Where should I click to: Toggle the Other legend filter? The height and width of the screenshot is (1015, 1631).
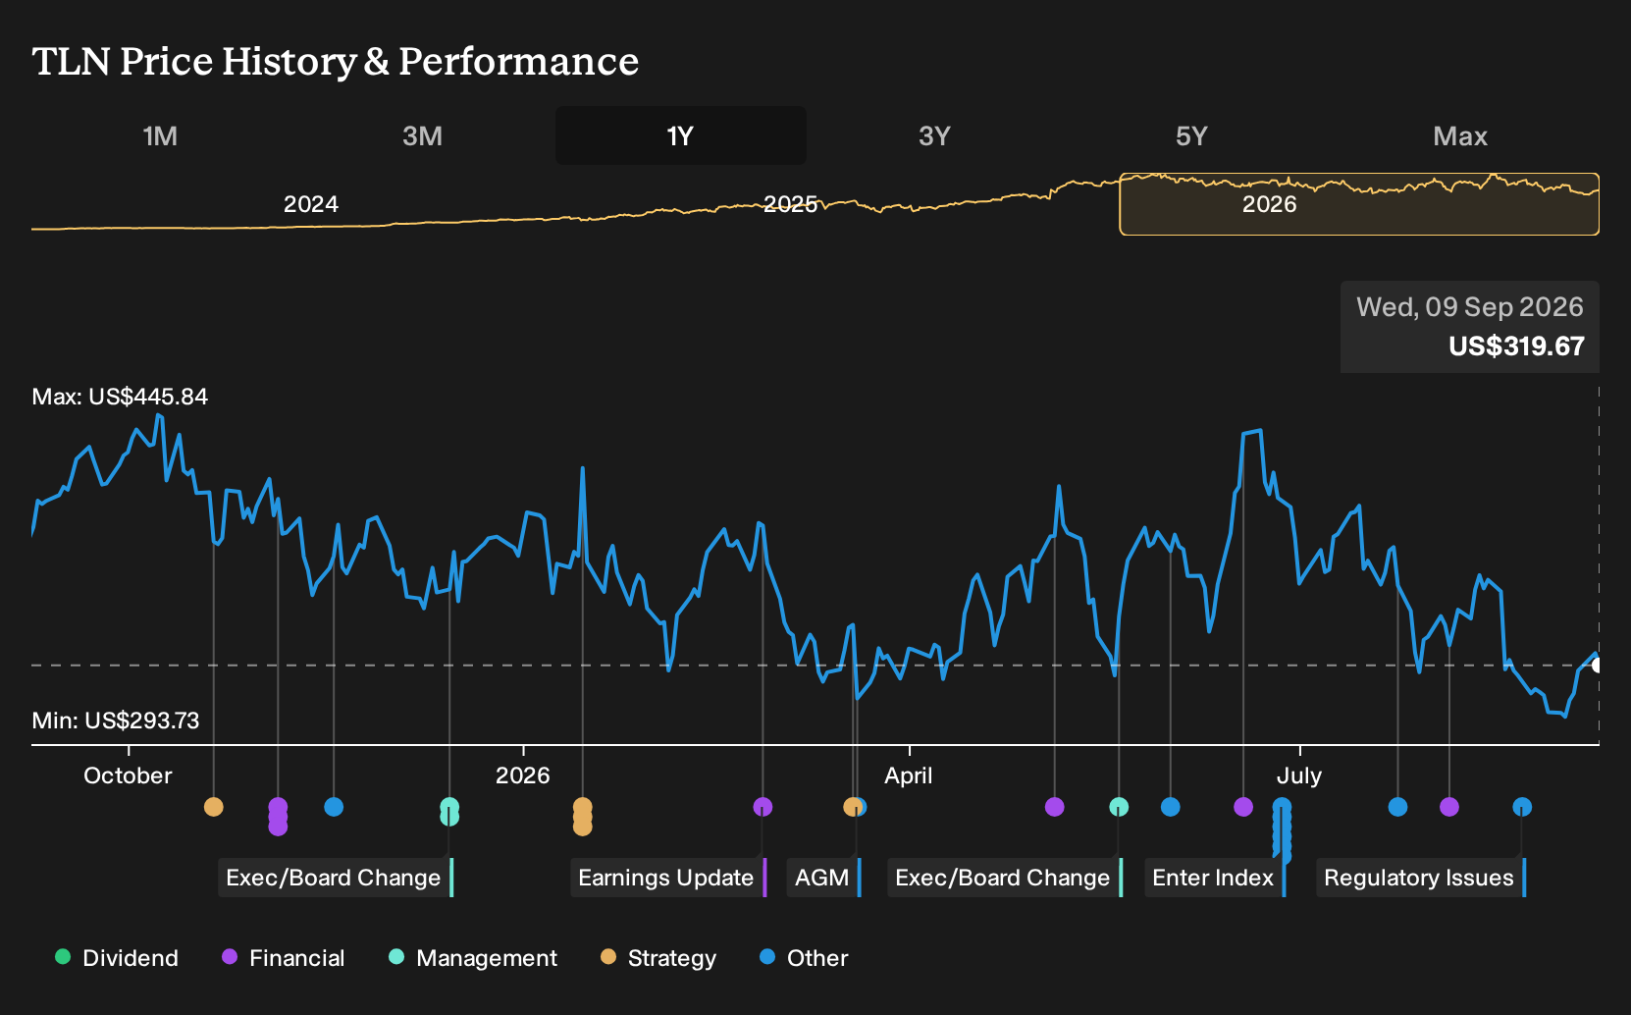click(804, 958)
